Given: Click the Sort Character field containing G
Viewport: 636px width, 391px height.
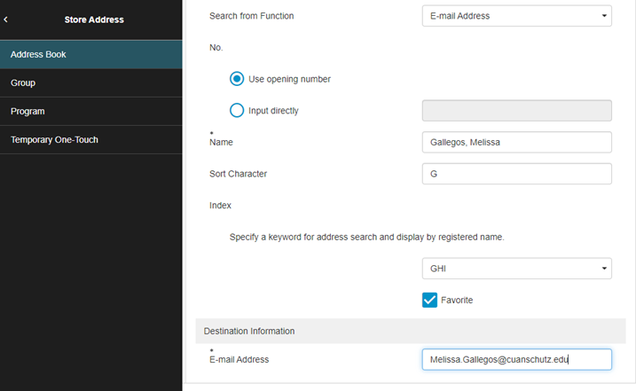Looking at the screenshot, I should click(516, 174).
